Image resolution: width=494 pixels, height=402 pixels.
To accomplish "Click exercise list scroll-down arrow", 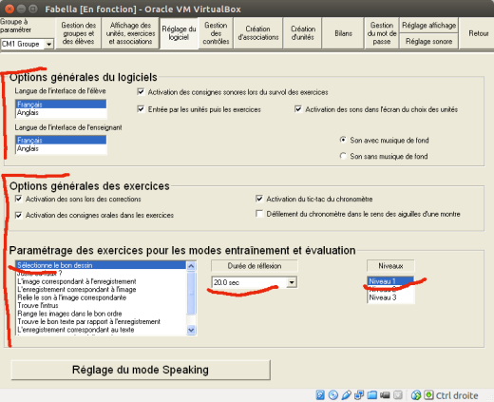I will 191,330.
